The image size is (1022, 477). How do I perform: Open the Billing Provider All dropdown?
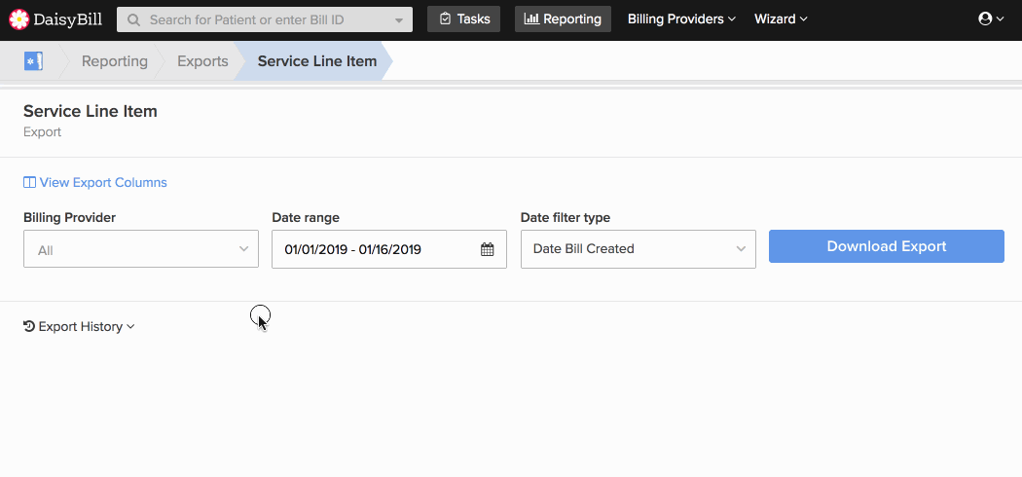[141, 248]
